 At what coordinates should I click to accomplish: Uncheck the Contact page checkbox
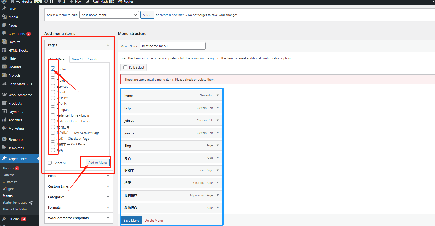pyautogui.click(x=53, y=69)
